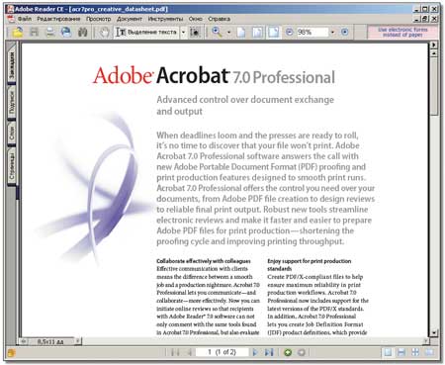Click the vertical scrollbar down arrow
Screen dimensions: 445x365
(434, 332)
